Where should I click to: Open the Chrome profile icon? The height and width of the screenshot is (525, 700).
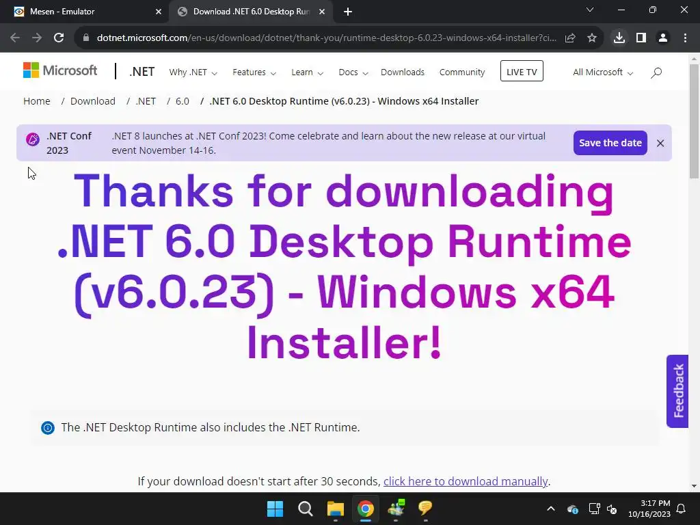pos(663,38)
